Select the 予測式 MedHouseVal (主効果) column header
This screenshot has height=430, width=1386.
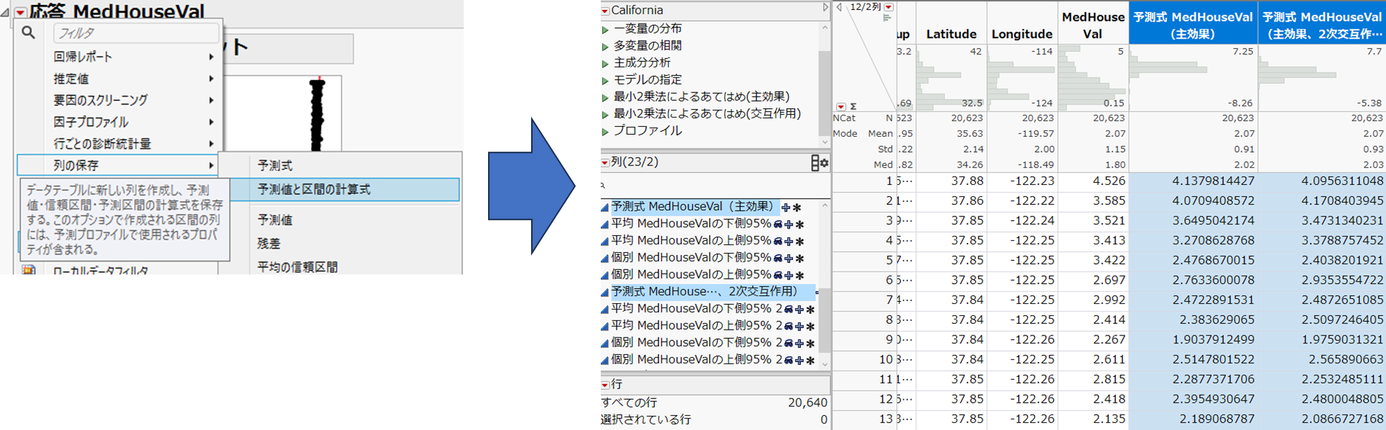tap(1192, 25)
